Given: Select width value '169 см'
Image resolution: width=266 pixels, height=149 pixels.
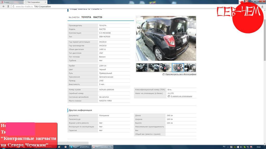Looking at the screenshot, I should 170,119.
